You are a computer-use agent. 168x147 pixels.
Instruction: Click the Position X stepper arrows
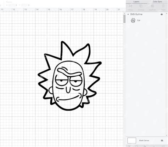(x=16, y=5)
